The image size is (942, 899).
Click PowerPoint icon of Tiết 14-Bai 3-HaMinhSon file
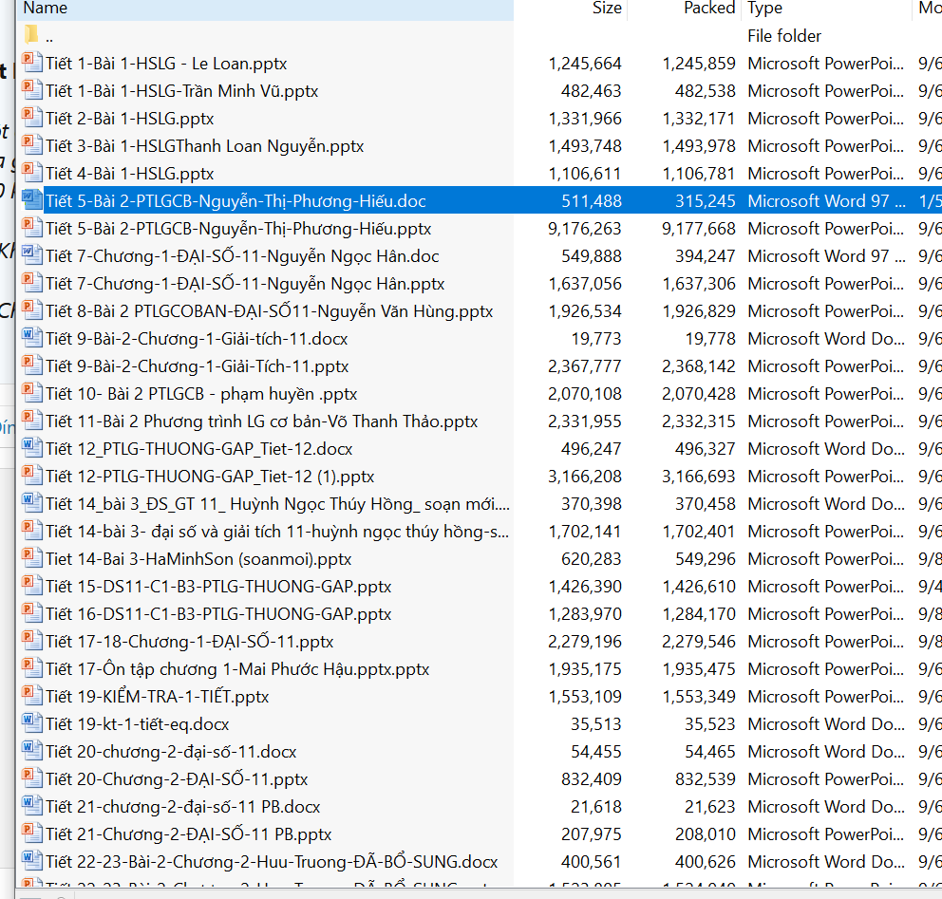pos(32,559)
